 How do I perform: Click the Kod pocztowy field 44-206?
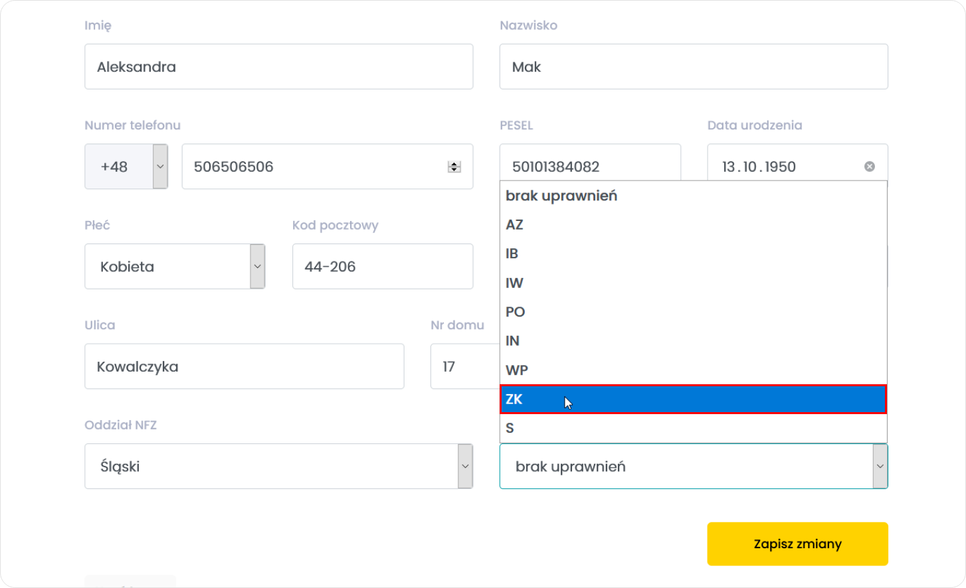(383, 266)
